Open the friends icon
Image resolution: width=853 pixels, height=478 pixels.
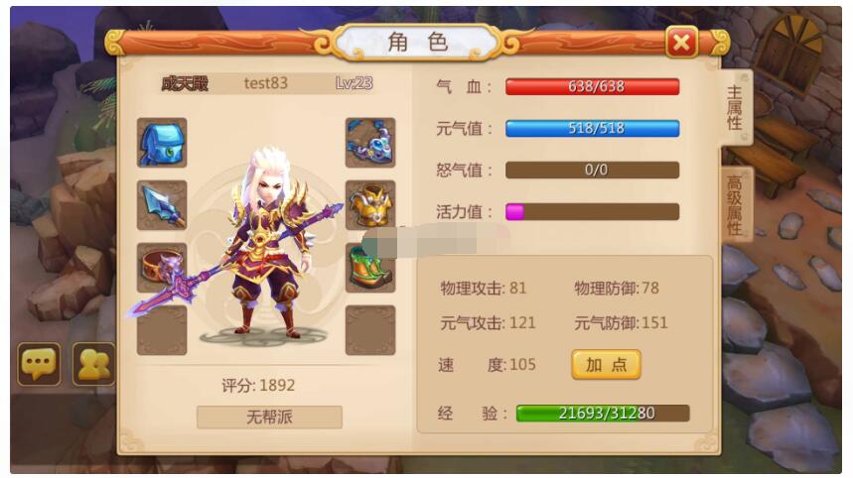(x=93, y=364)
